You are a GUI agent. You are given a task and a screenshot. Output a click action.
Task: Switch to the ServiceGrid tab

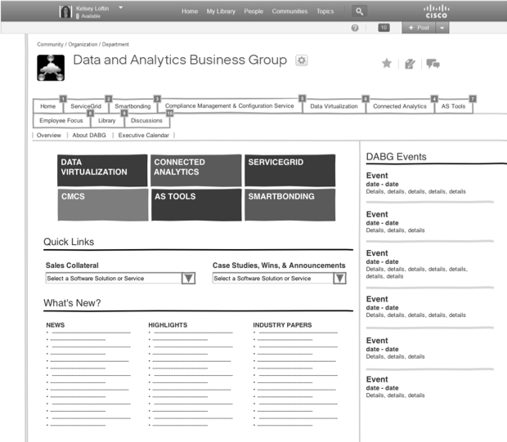click(x=86, y=106)
